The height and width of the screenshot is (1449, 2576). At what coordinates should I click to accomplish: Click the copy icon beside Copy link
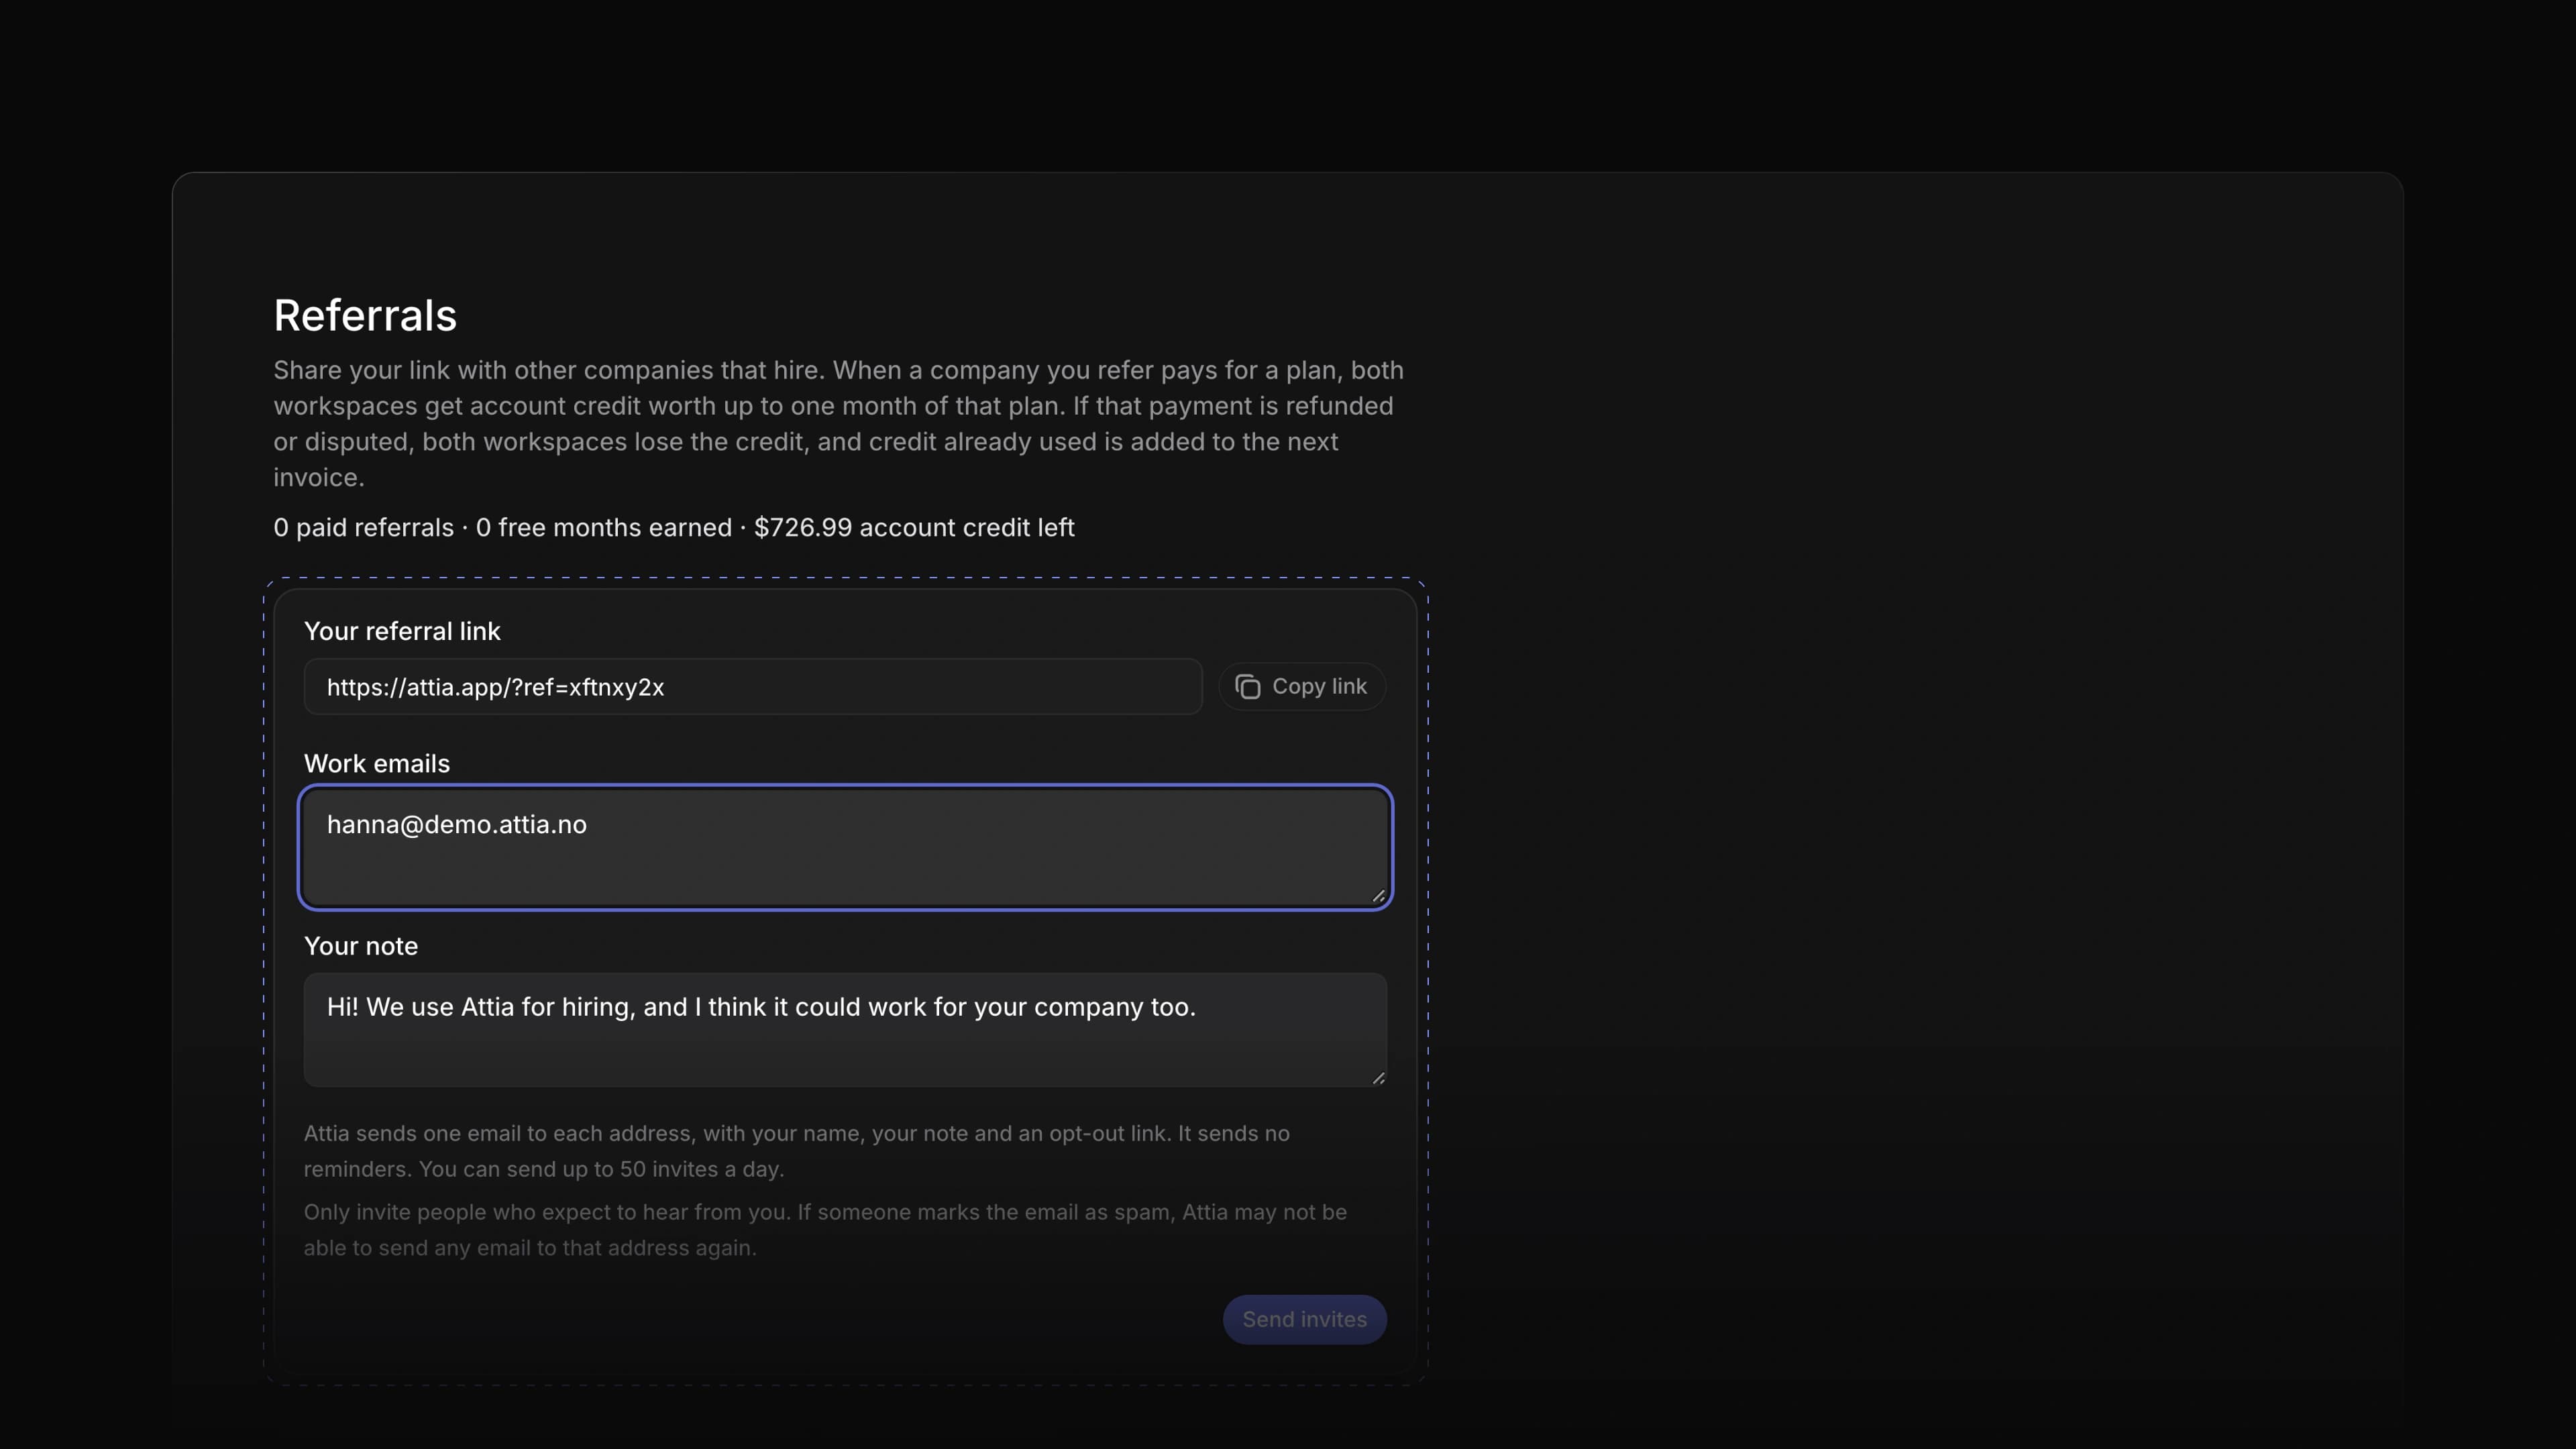pos(1247,687)
